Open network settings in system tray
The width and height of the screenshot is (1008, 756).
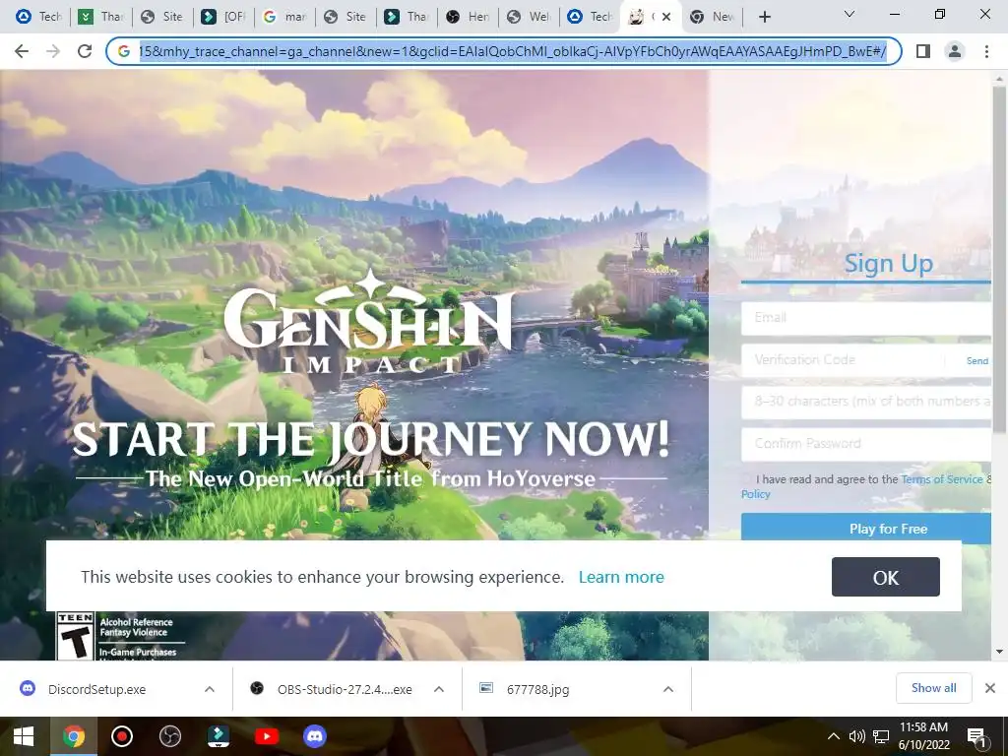pos(881,736)
